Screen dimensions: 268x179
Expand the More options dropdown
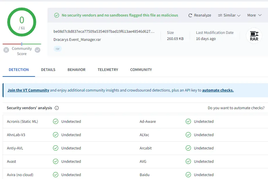[254, 15]
